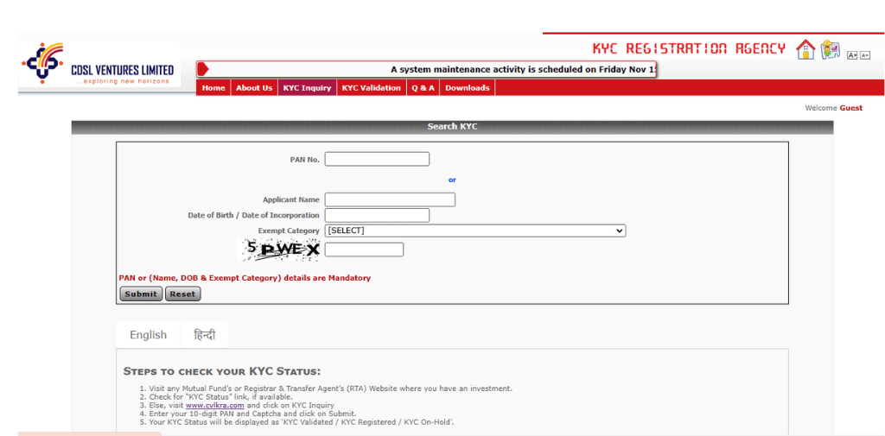Focus the PAN No. input field
The width and height of the screenshot is (885, 436).
(x=377, y=159)
